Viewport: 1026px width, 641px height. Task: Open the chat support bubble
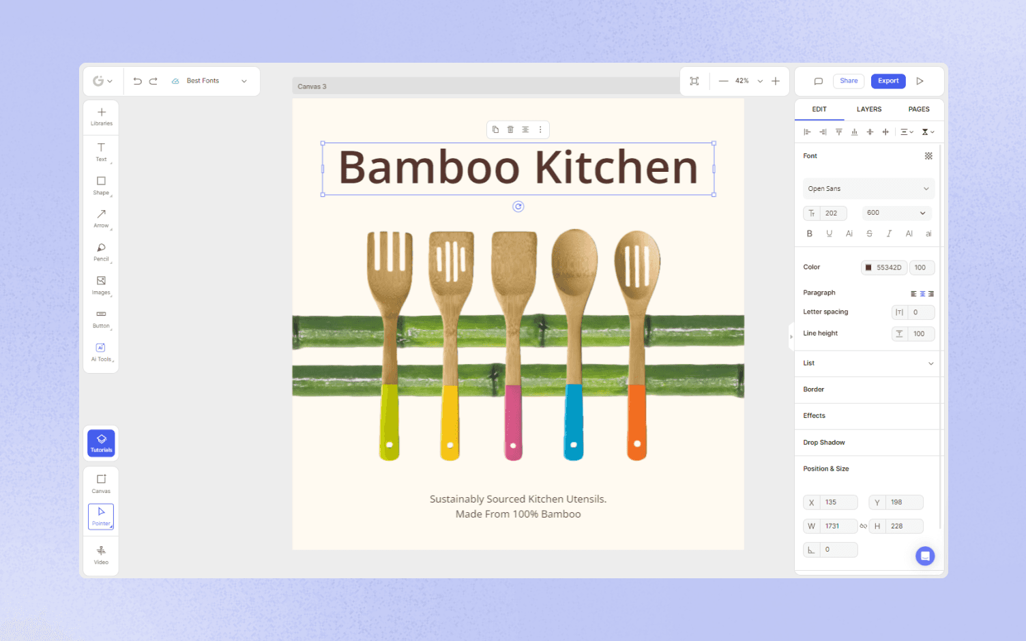click(x=925, y=556)
